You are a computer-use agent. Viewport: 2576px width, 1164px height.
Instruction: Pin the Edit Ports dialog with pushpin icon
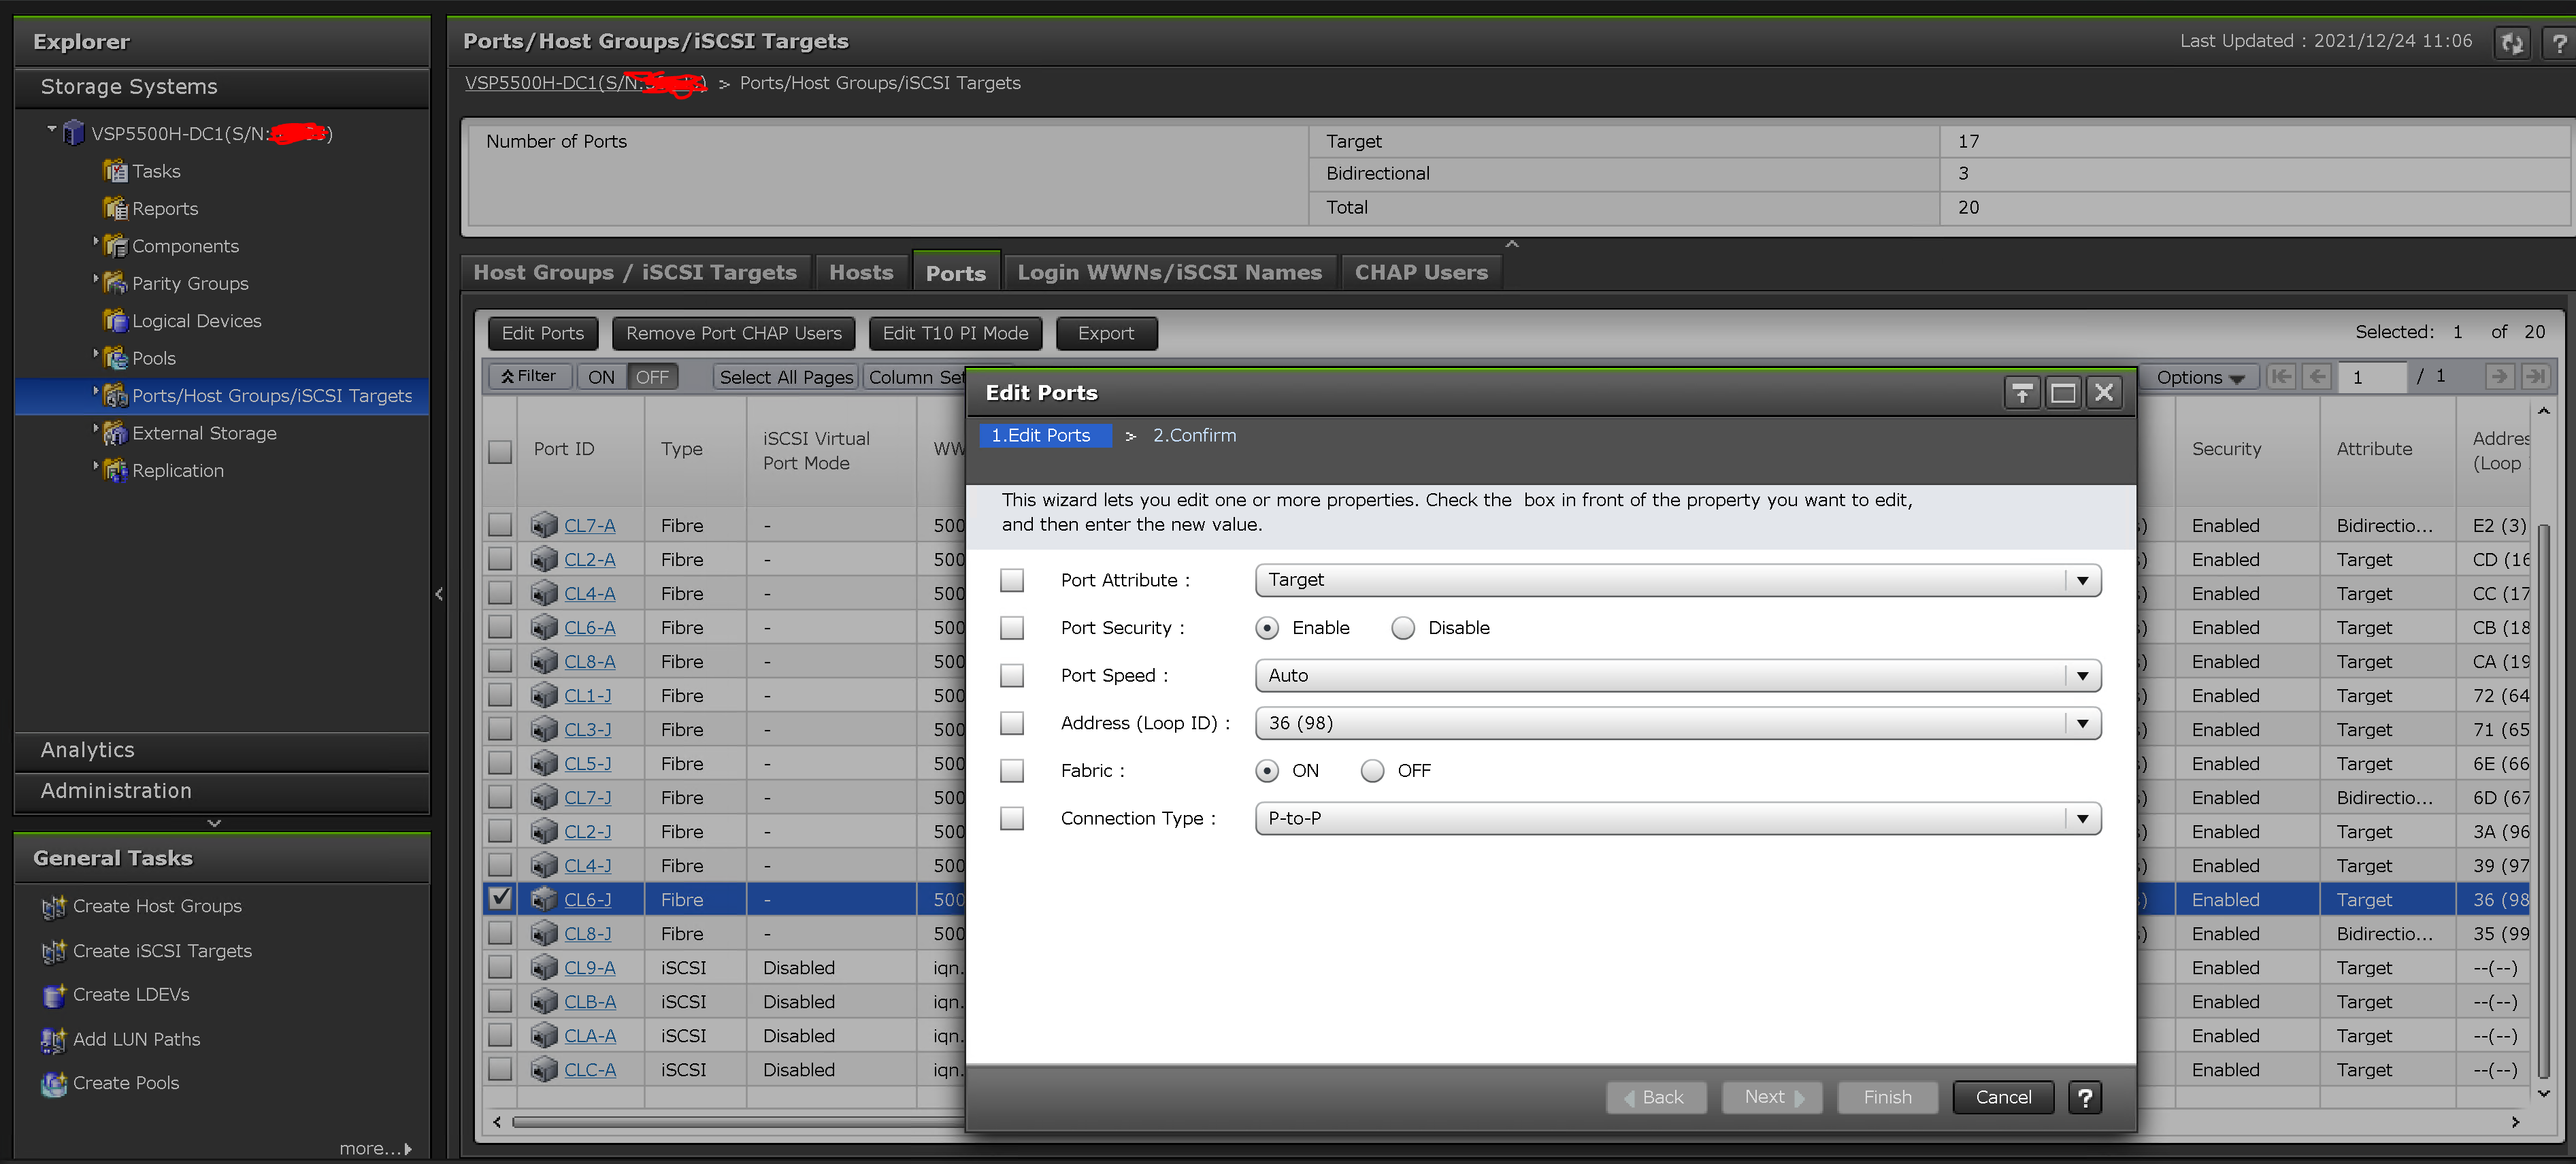point(2022,392)
